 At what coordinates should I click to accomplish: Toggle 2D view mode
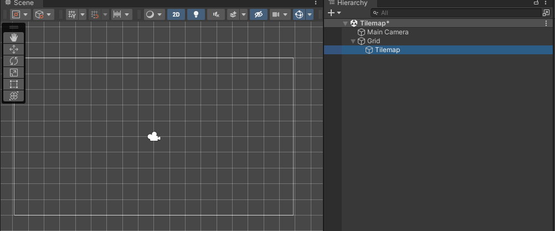coord(176,14)
